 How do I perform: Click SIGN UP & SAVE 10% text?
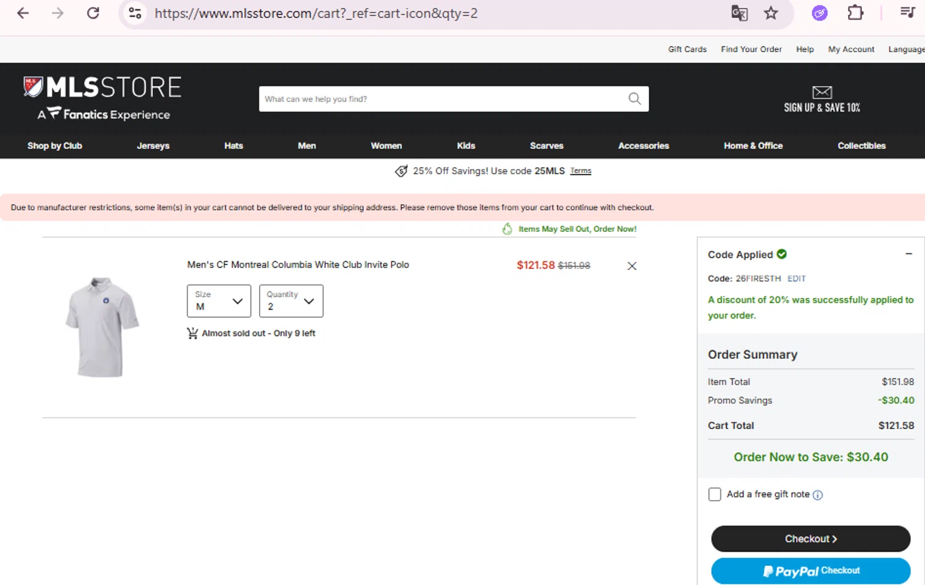(822, 107)
